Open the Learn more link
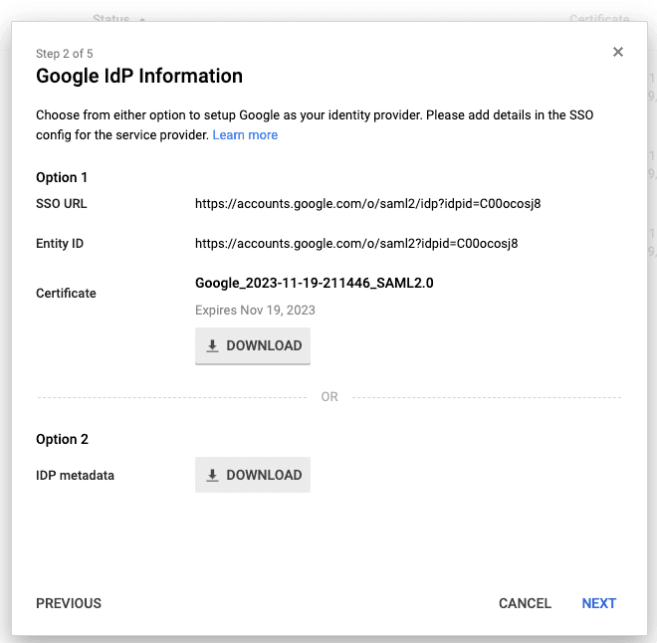657x643 pixels. 245,135
